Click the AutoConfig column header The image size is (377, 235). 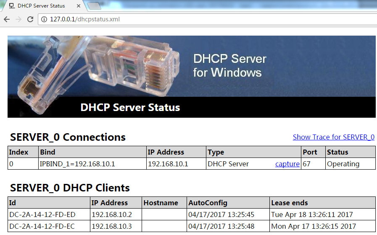tap(228, 203)
